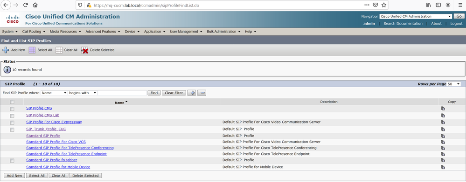Screen dimensions: 466x182
Task: Click the padlock warning icon in the address bar
Action: click(89, 5)
